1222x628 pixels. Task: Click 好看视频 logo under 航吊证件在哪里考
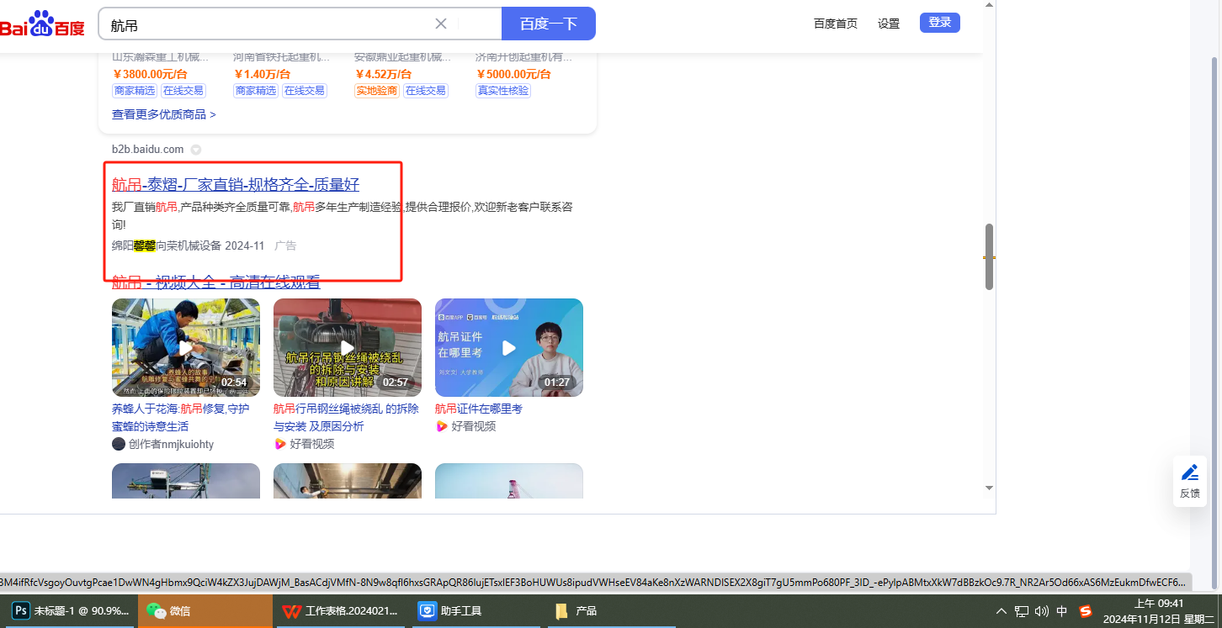point(441,426)
